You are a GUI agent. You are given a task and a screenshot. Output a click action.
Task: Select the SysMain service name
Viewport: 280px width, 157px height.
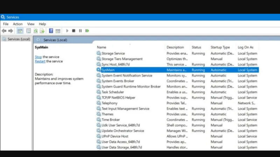(x=108, y=70)
